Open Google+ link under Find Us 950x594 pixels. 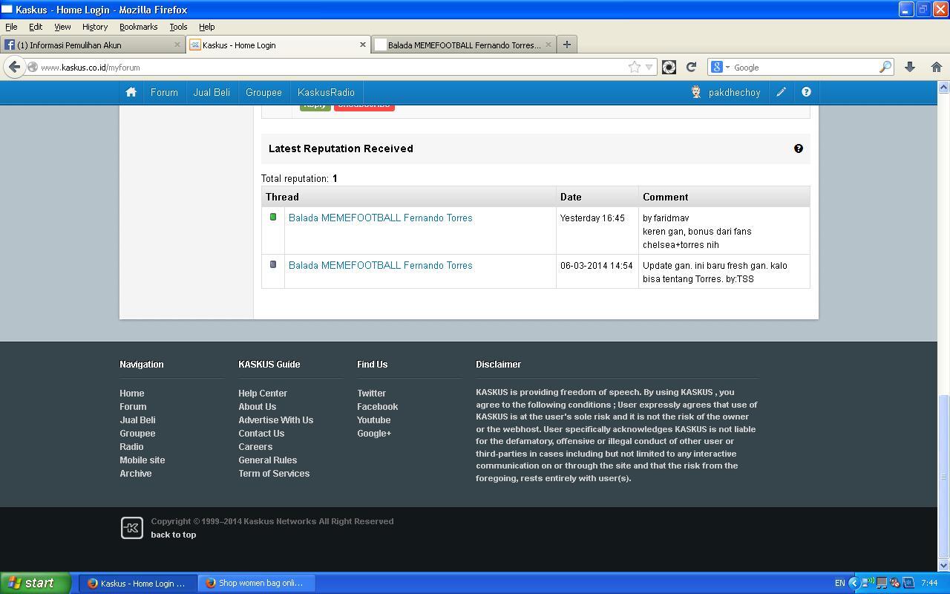[374, 434]
